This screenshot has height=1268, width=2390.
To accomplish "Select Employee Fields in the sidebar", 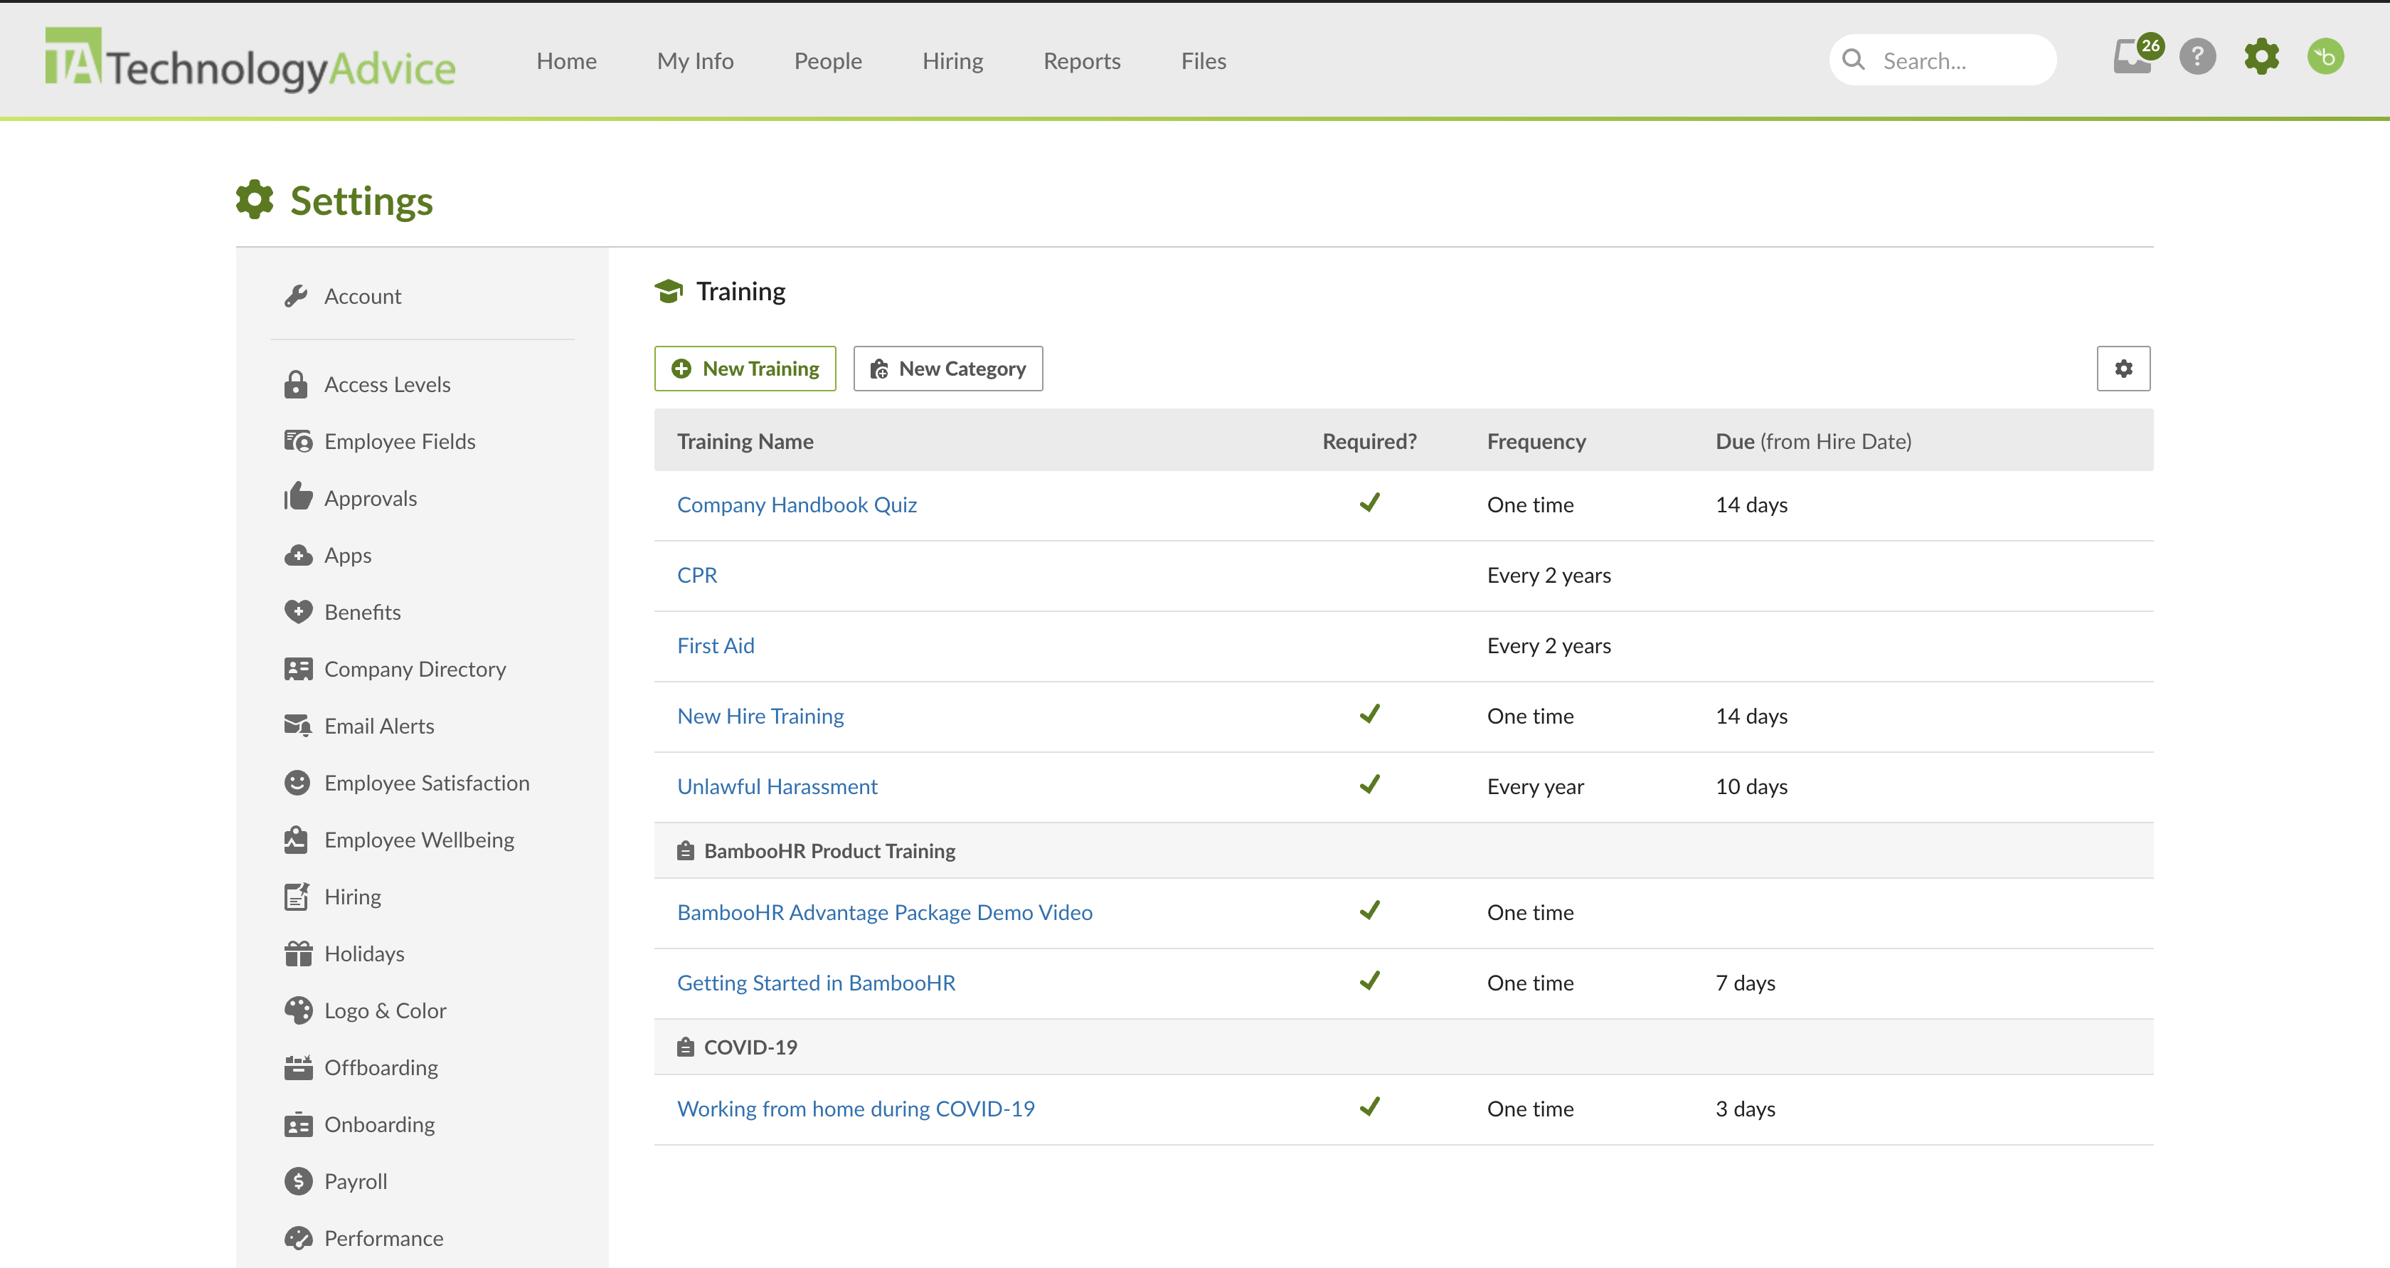I will click(399, 442).
